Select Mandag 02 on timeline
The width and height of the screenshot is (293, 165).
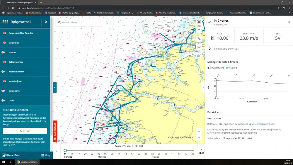[99, 154]
